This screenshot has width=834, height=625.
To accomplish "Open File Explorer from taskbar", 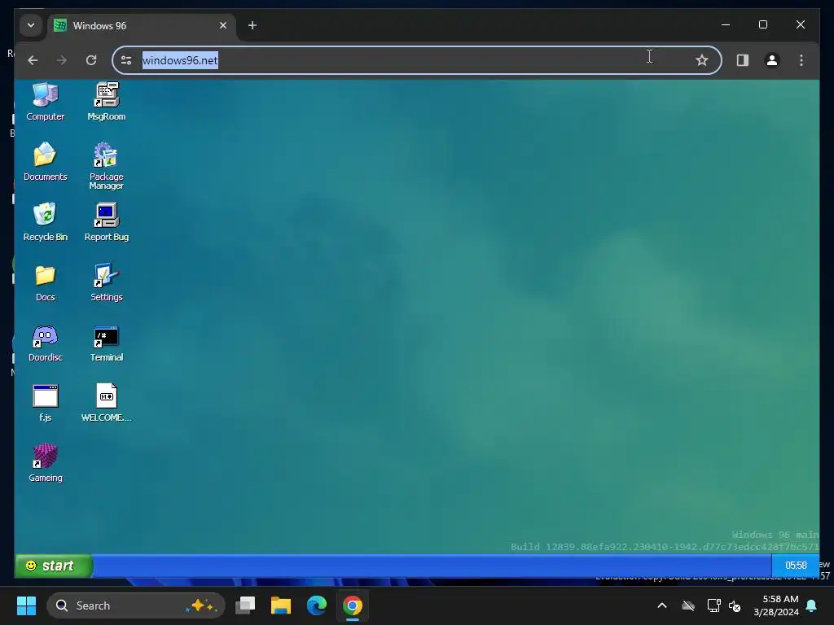I will pos(281,605).
